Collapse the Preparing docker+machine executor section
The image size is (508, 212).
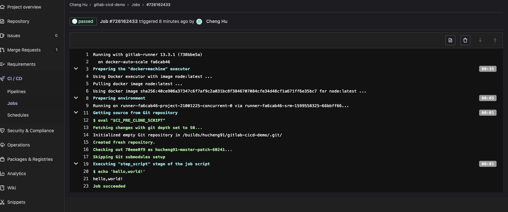point(76,69)
